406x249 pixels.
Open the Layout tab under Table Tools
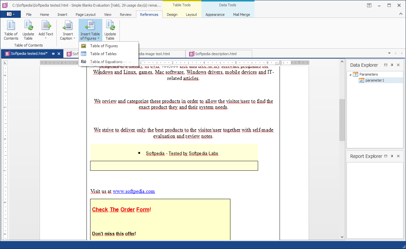[x=191, y=15]
